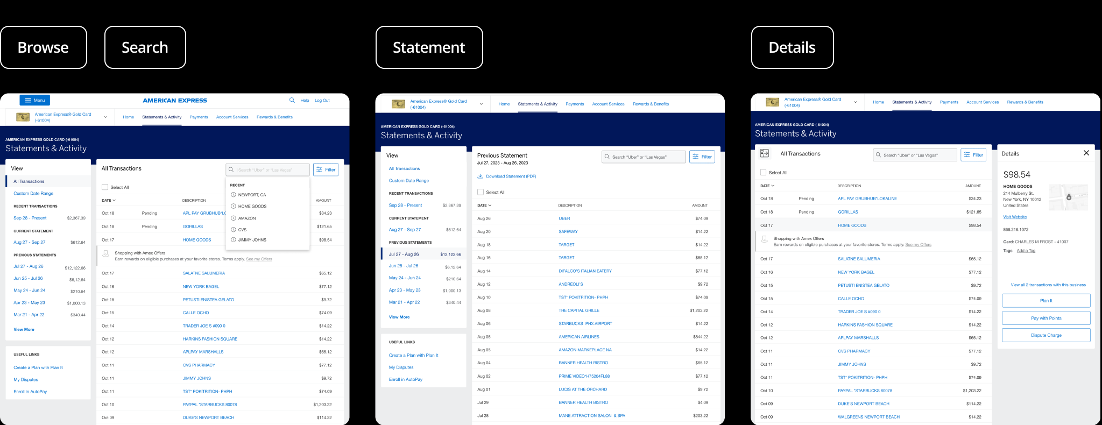Focus the search field in Browse screen
The height and width of the screenshot is (425, 1102).
[x=268, y=169]
